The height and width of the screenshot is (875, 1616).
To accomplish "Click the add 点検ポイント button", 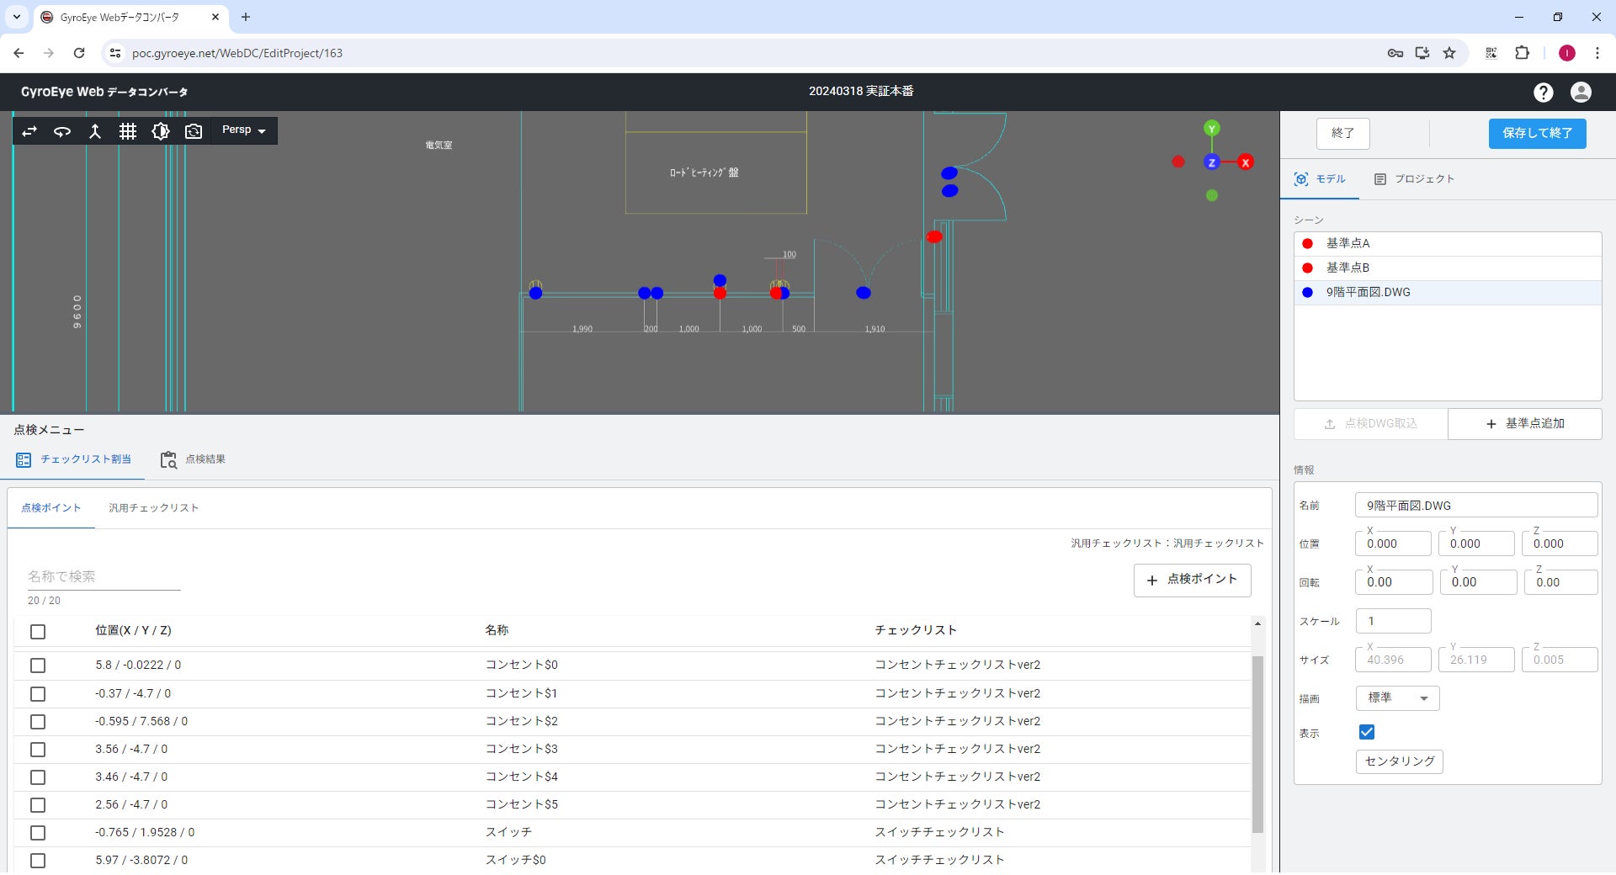I will tap(1192, 580).
